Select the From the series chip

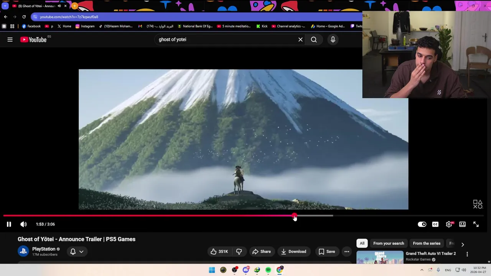(x=427, y=243)
